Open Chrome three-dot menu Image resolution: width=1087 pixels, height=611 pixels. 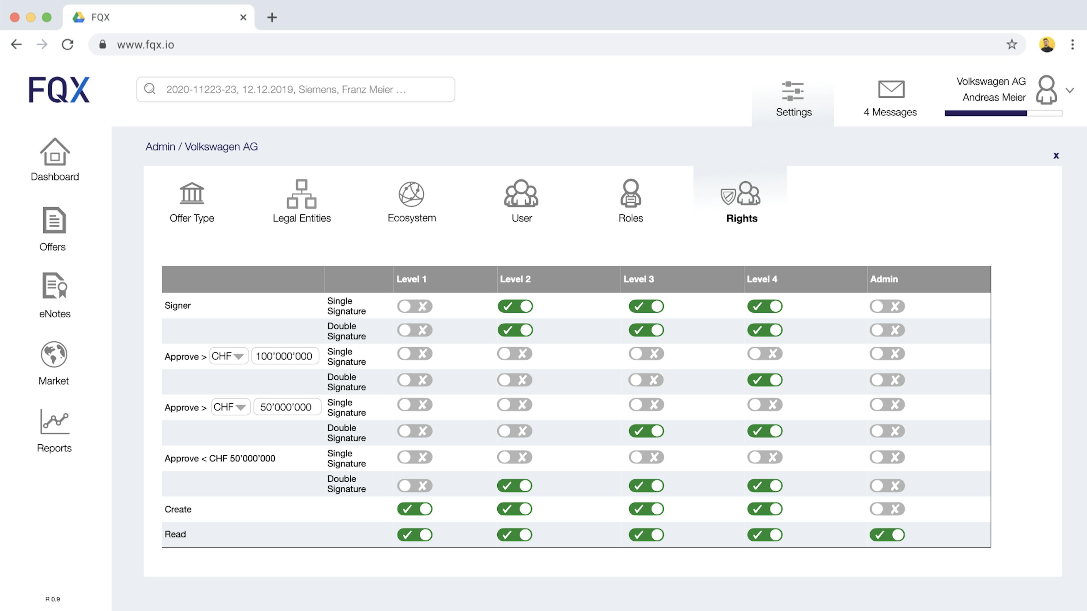1072,44
